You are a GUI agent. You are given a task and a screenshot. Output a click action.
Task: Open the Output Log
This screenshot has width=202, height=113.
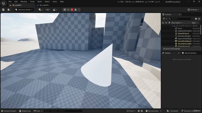pos(25,111)
